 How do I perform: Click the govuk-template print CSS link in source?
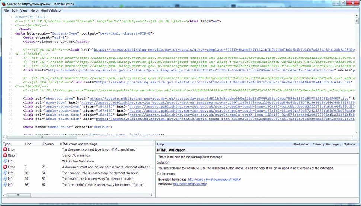(191, 70)
